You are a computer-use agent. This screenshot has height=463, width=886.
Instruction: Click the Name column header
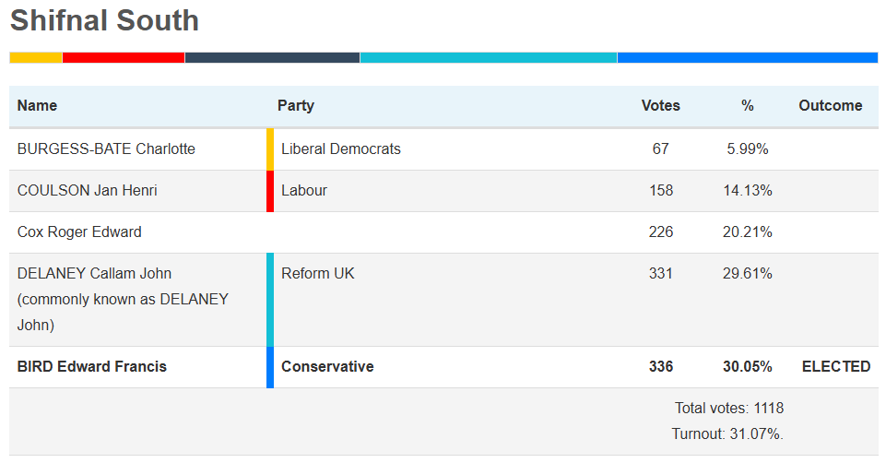coord(37,105)
